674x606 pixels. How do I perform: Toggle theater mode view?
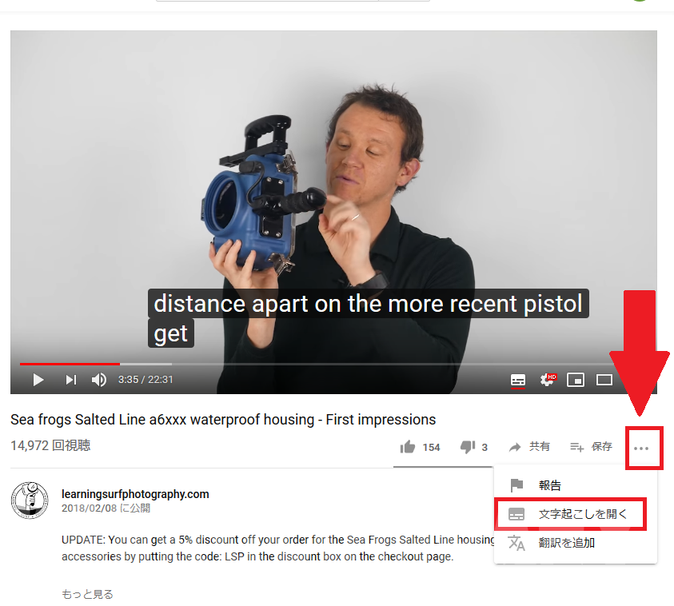coord(604,380)
